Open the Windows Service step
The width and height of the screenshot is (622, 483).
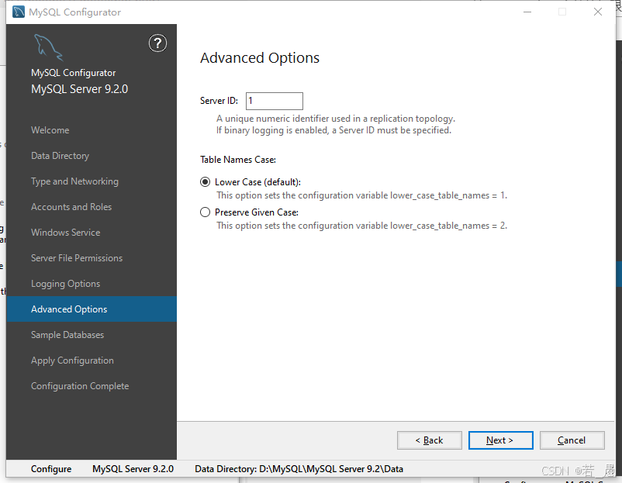click(65, 233)
